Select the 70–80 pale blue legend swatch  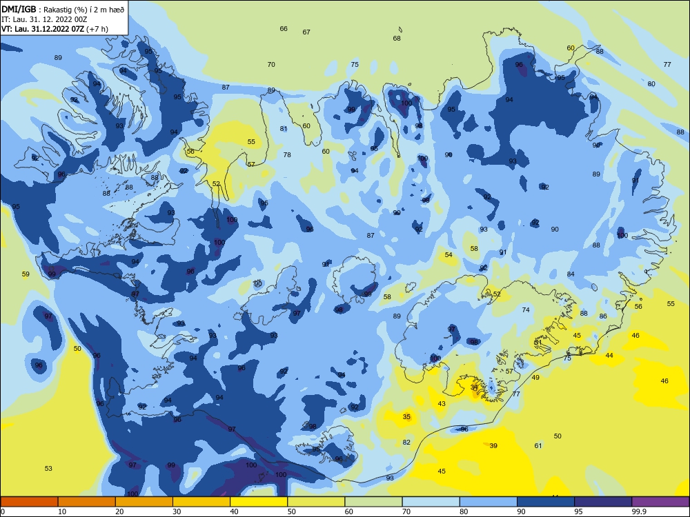click(431, 502)
